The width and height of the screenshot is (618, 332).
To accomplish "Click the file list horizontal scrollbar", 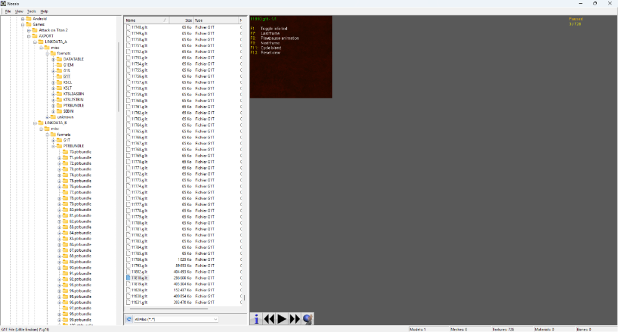I will [x=167, y=309].
